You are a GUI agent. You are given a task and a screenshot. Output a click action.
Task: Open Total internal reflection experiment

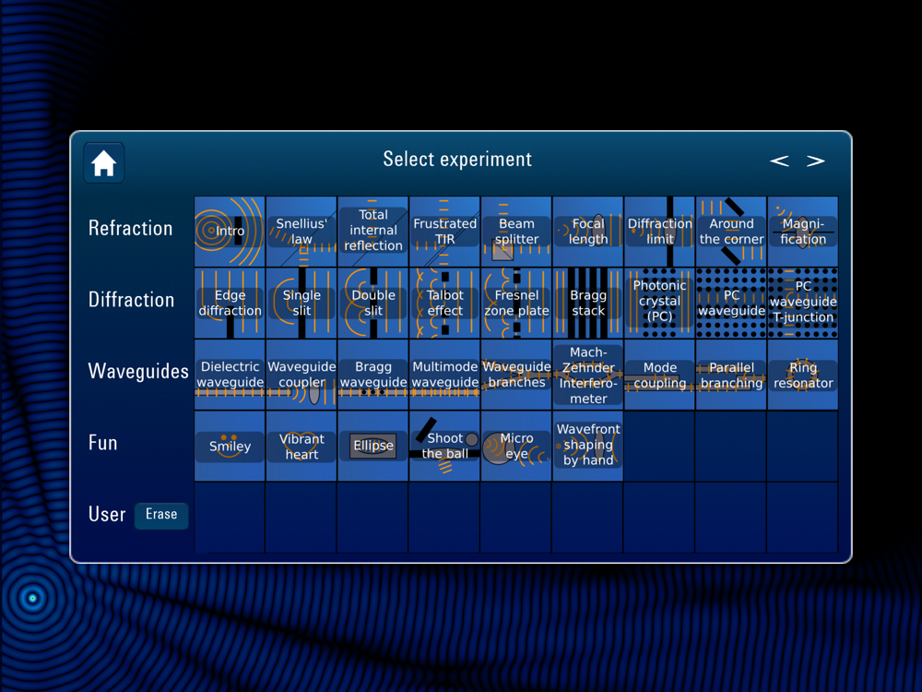click(372, 232)
